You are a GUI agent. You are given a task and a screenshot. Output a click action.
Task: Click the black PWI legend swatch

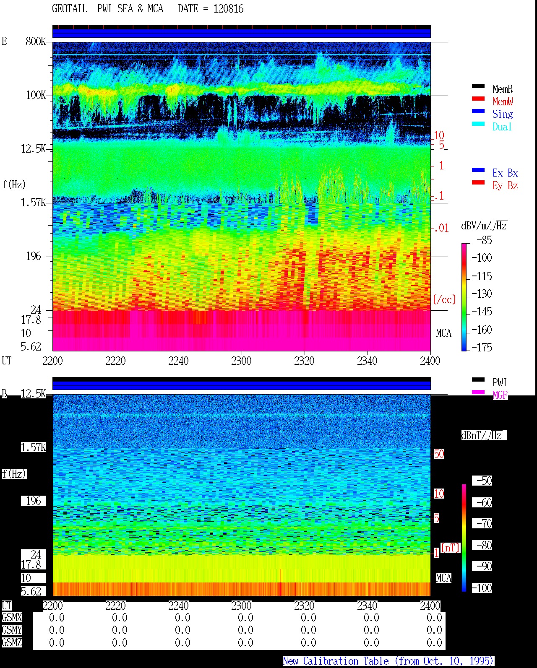coord(478,380)
